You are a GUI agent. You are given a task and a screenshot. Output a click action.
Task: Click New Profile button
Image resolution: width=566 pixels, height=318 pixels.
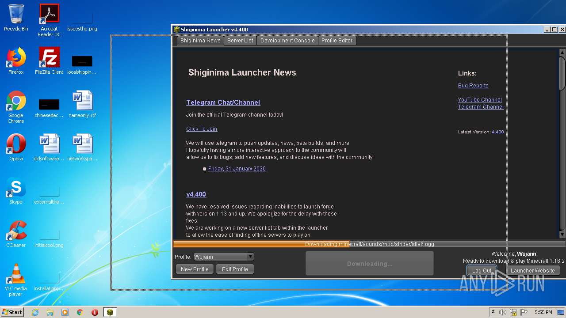195,269
